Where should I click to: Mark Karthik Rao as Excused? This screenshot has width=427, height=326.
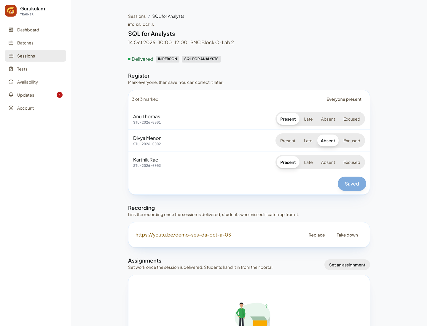352,162
